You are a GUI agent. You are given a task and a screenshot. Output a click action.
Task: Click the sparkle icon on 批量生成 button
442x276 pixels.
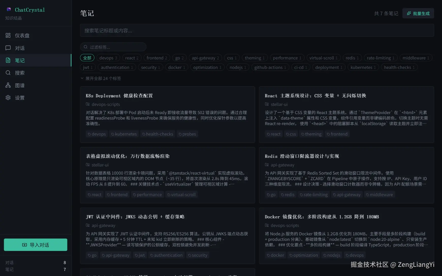(x=409, y=13)
